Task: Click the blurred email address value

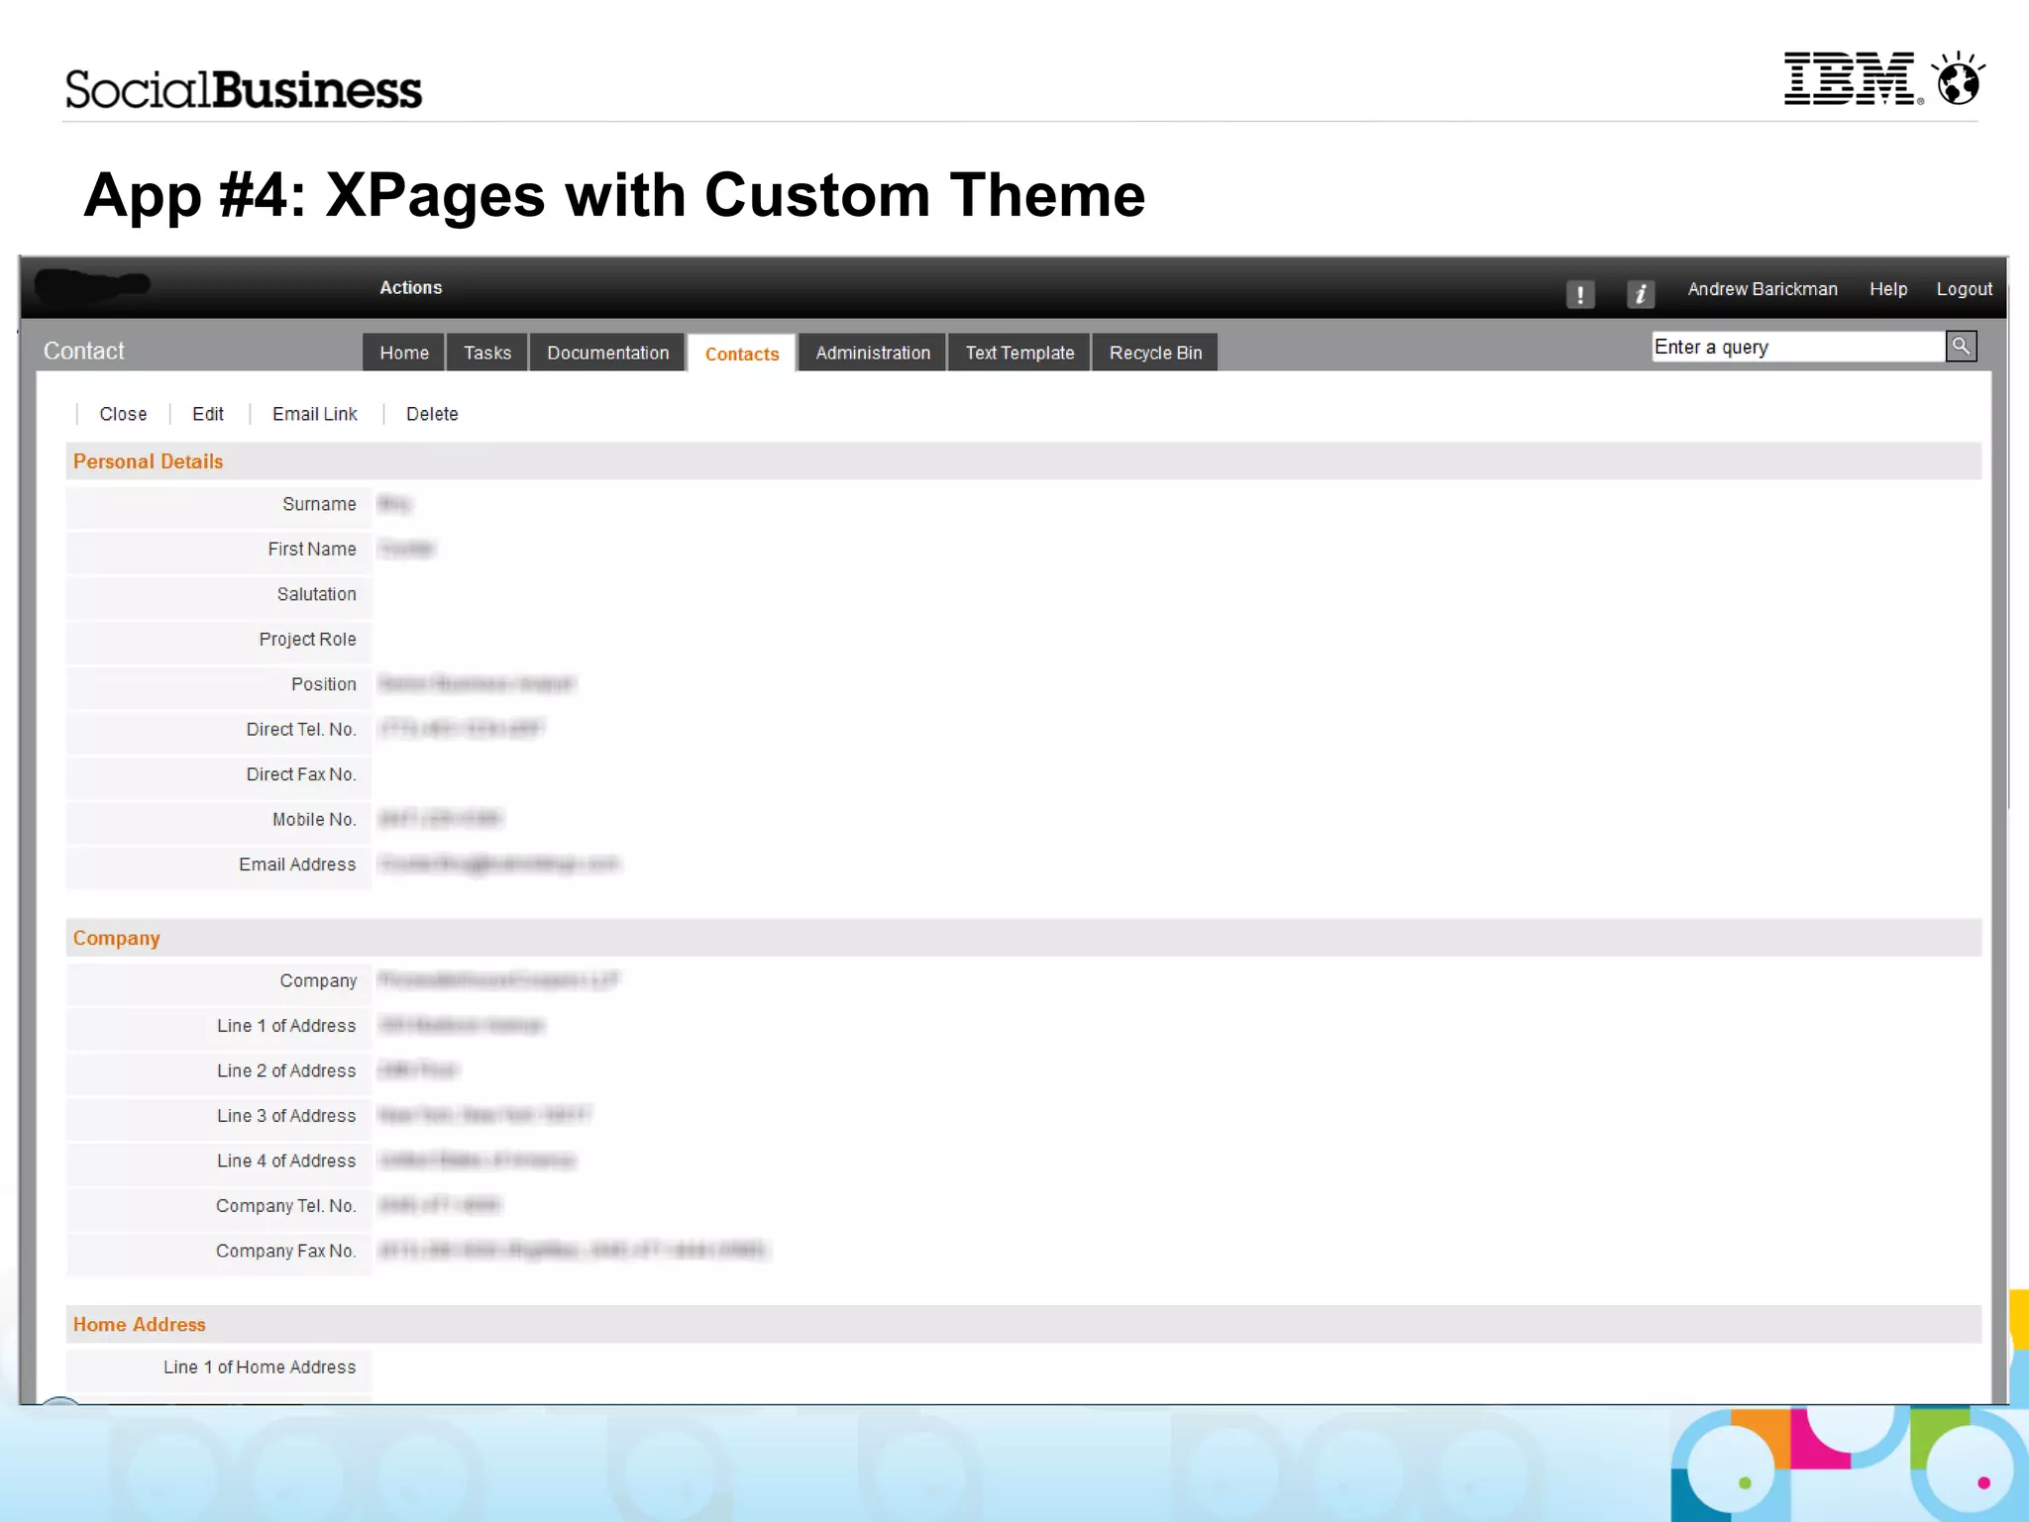Action: (499, 864)
